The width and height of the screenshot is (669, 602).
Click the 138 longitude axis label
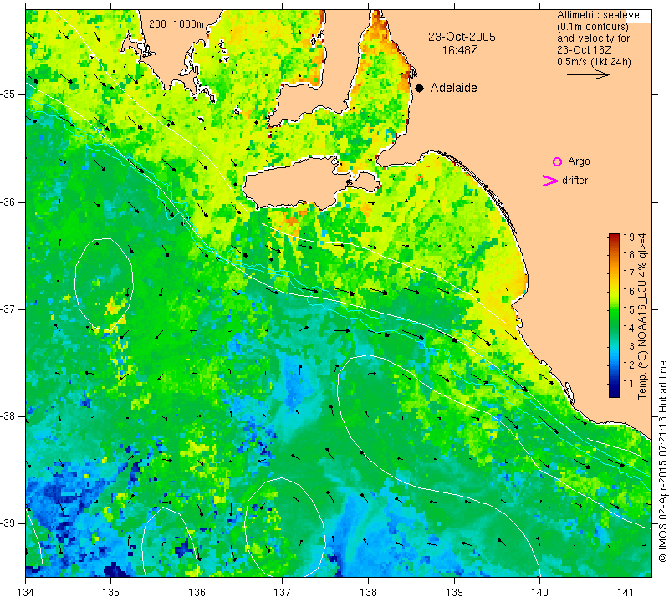pyautogui.click(x=368, y=592)
